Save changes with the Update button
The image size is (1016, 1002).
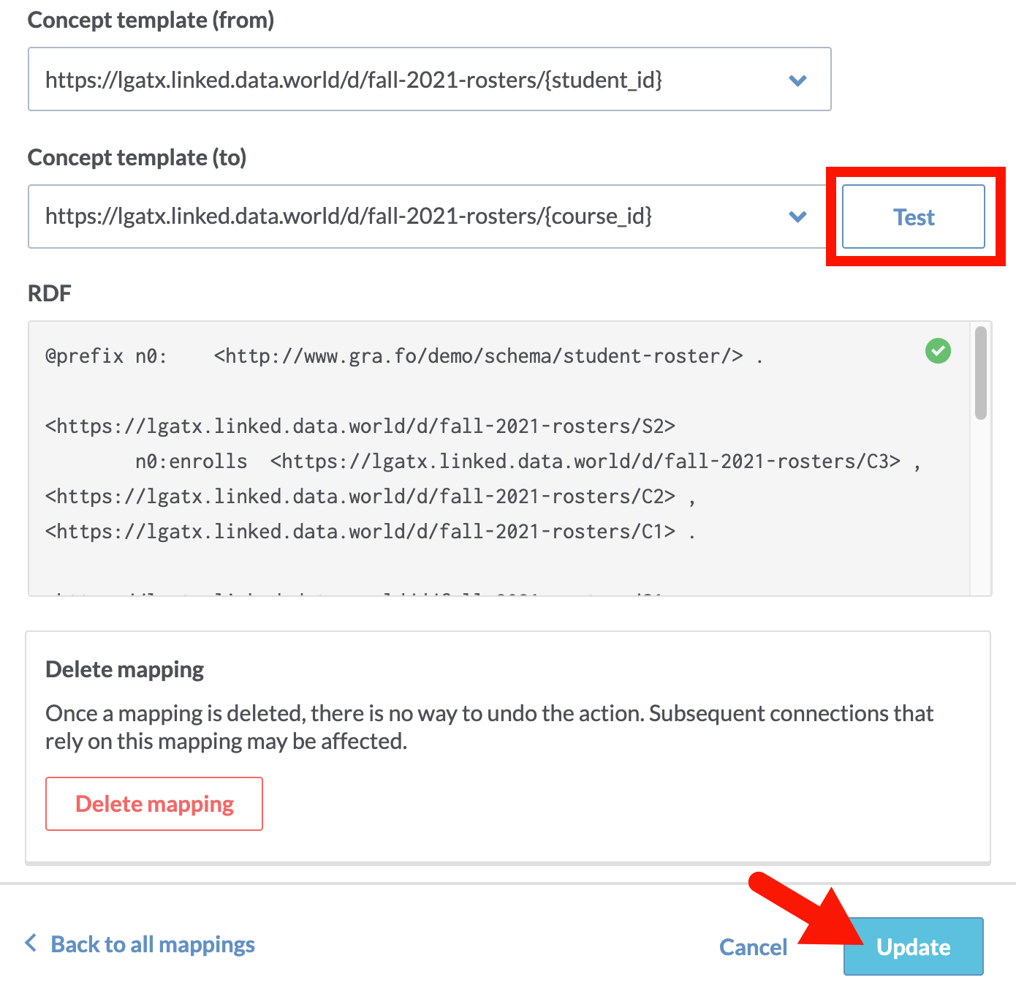coord(913,946)
